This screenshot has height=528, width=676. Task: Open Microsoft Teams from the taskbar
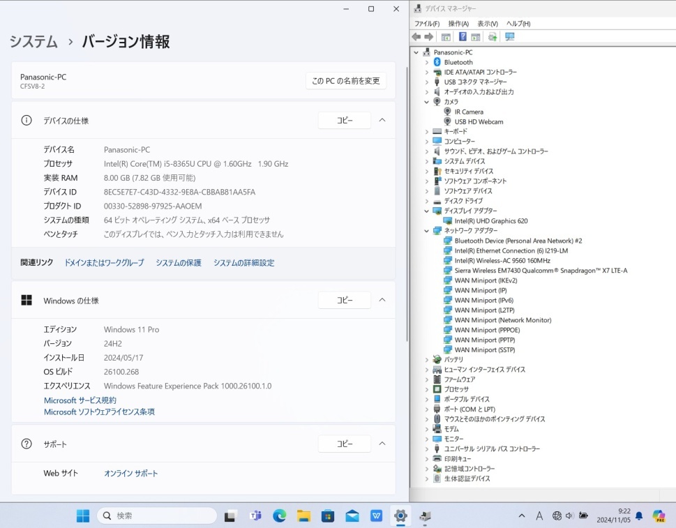(x=255, y=515)
